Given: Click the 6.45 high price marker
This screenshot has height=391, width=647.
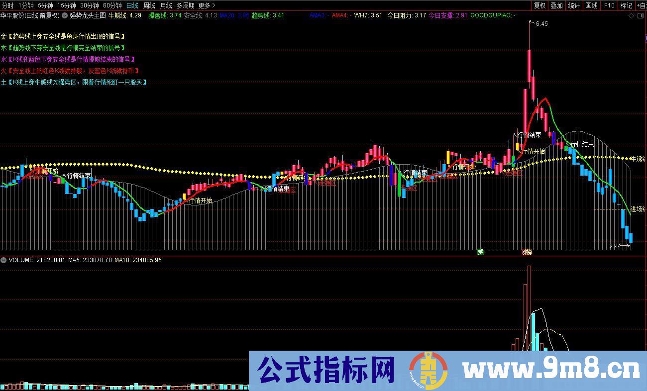Looking at the screenshot, I should coord(541,23).
